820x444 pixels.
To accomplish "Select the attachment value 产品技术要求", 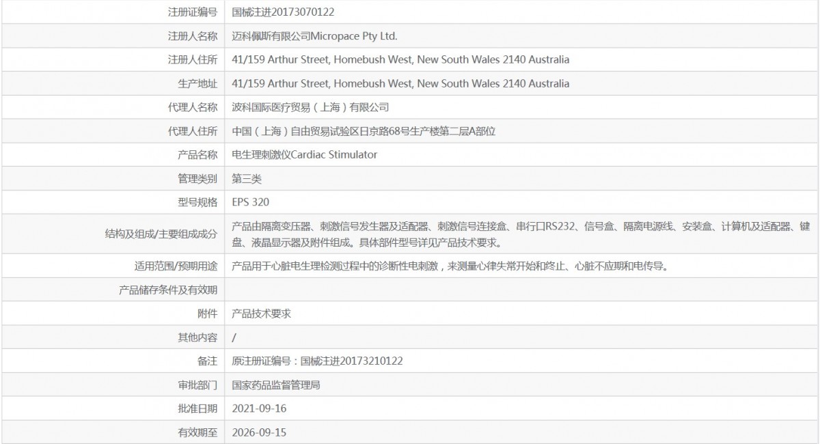I will 262,314.
